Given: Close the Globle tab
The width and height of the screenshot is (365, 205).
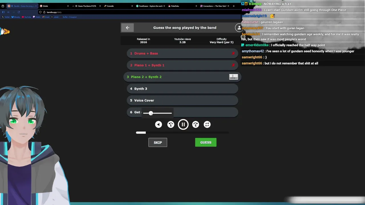Looking at the screenshot, I should pyautogui.click(x=68, y=6).
